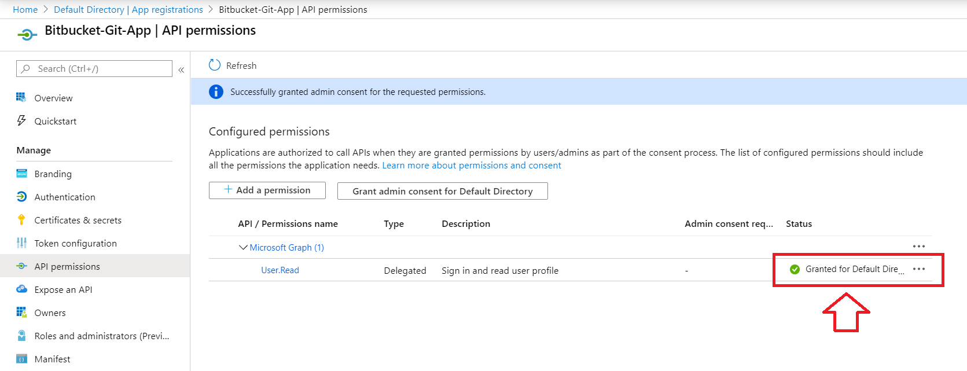This screenshot has width=967, height=371.
Task: Click the Refresh button label
Action: (x=241, y=65)
